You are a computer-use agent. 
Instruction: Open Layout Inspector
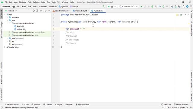click(181, 104)
